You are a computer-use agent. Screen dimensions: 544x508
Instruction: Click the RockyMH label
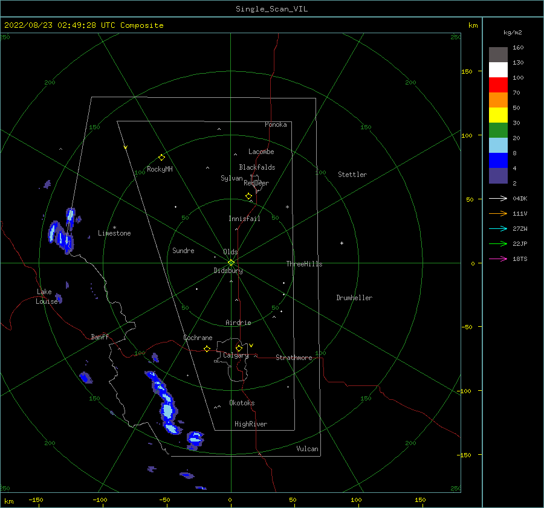point(160,169)
